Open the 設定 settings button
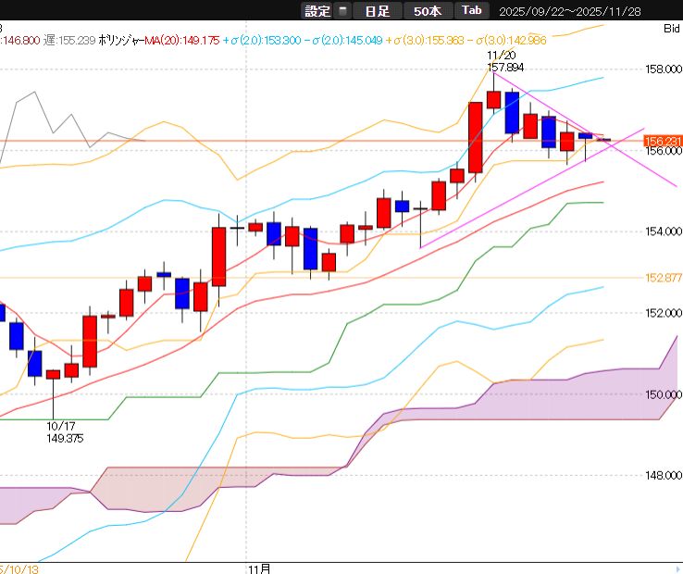683x574 pixels. coord(317,11)
